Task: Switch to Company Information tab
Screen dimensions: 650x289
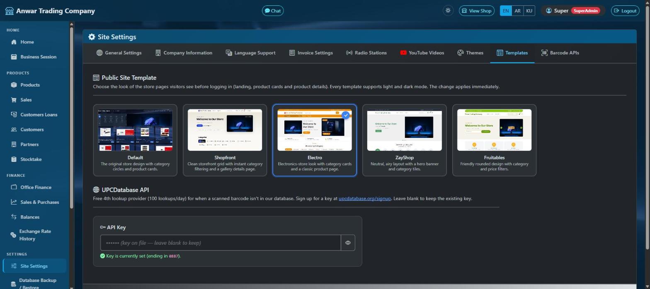Action: tap(184, 53)
